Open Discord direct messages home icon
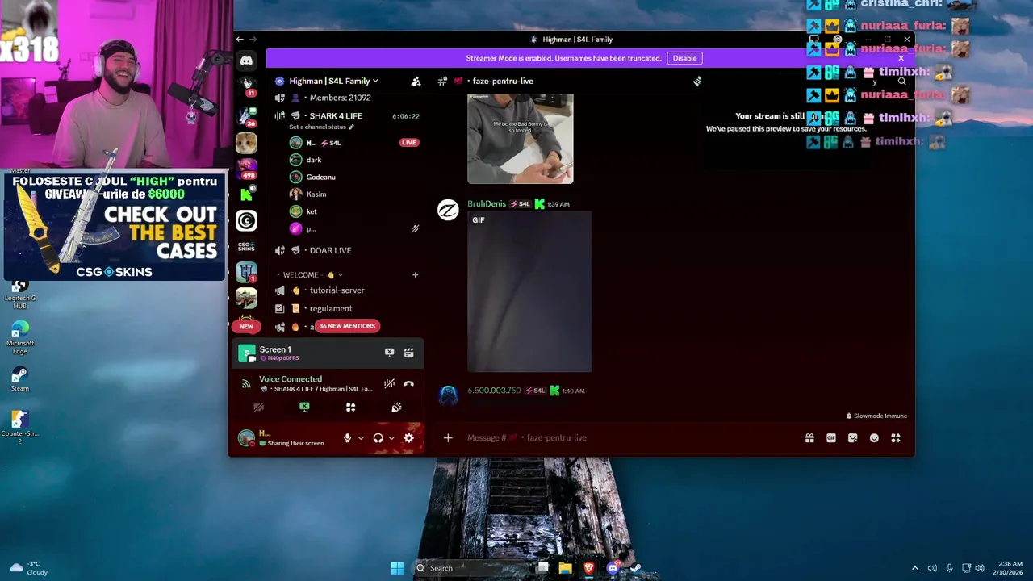 pos(246,61)
